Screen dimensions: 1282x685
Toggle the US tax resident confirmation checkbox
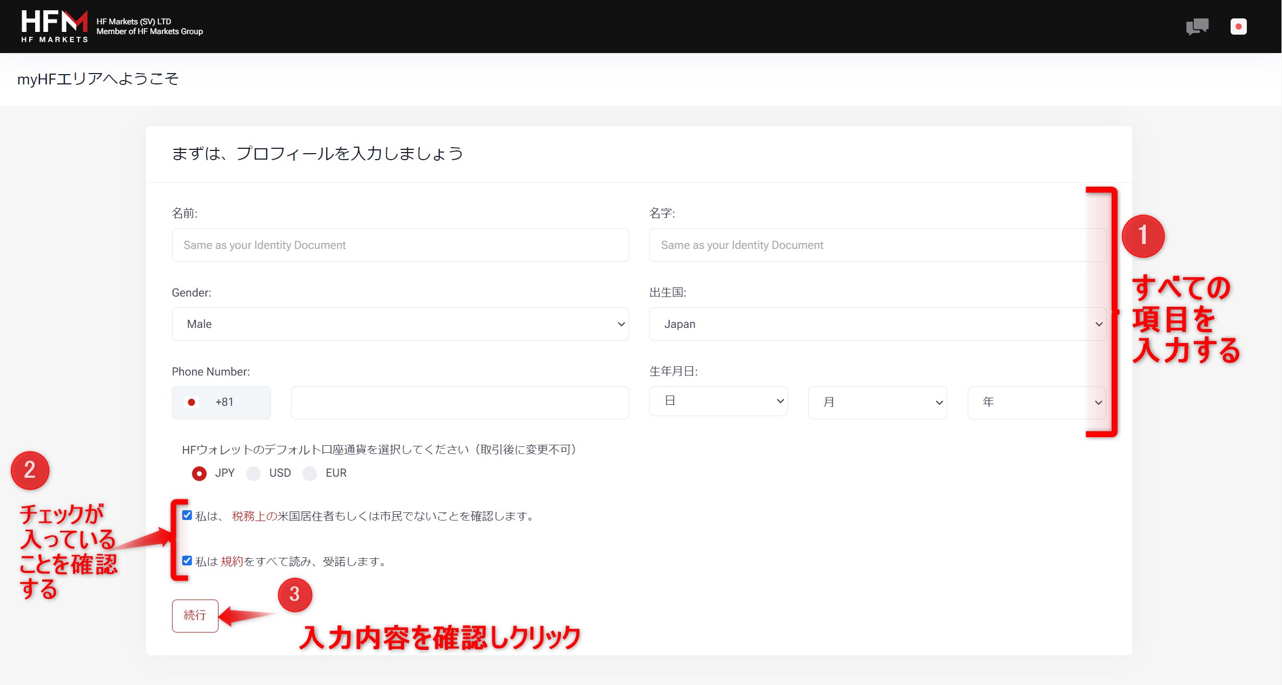tap(187, 515)
